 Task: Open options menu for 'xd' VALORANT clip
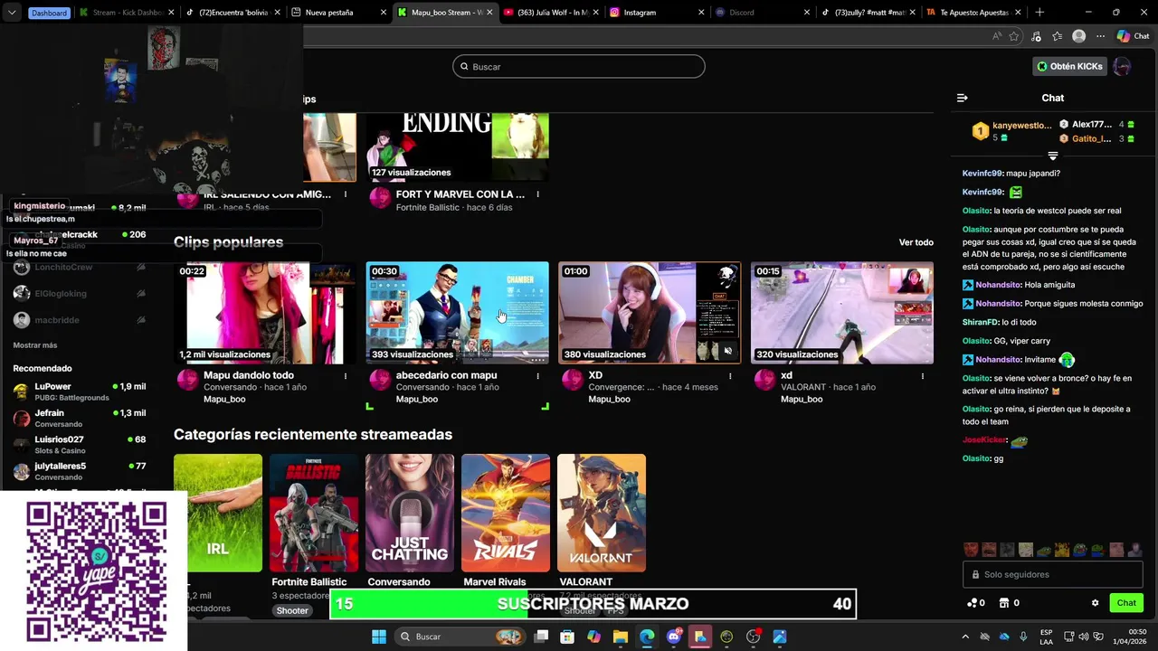pos(923,376)
